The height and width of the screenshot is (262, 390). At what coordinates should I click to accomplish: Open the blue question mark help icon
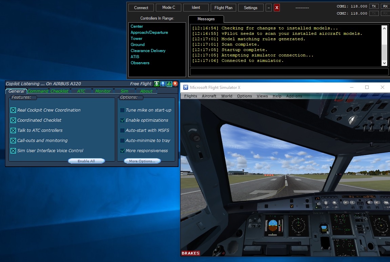coord(163,84)
